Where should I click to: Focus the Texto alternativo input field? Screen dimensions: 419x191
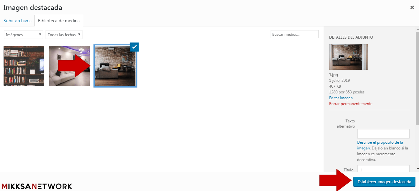(x=383, y=134)
